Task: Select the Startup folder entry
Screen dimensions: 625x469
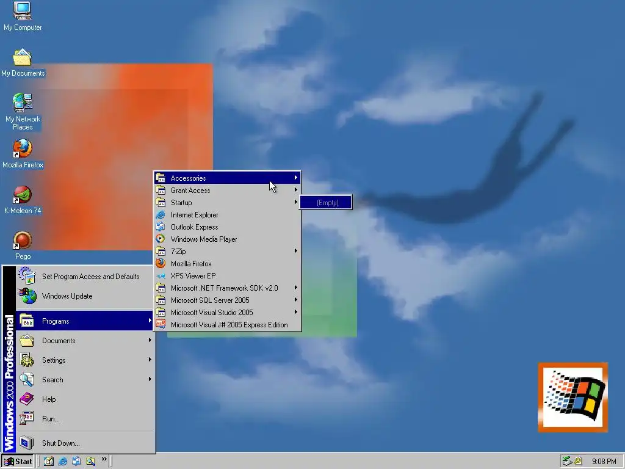Action: point(227,203)
